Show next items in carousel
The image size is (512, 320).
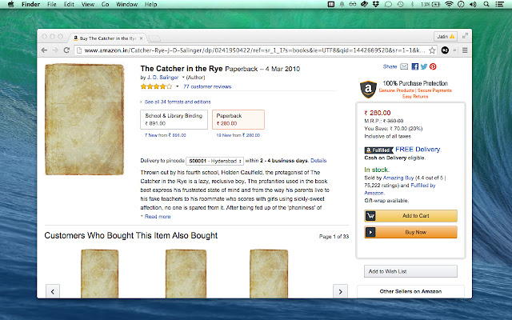(340, 291)
